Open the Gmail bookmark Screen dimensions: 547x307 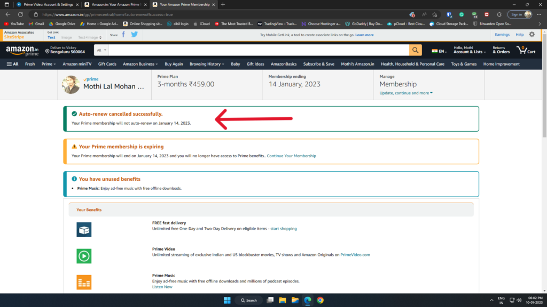coord(36,24)
